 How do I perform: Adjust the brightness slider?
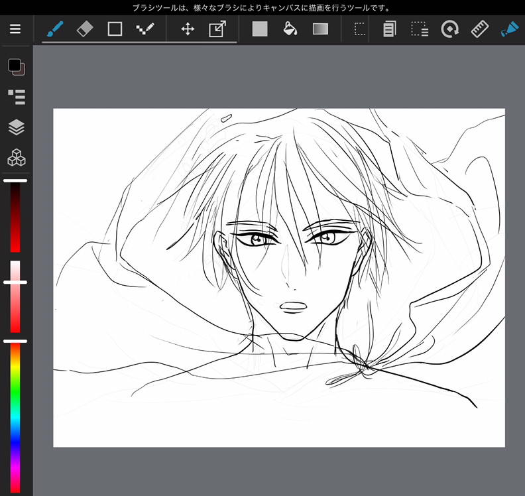(x=15, y=216)
